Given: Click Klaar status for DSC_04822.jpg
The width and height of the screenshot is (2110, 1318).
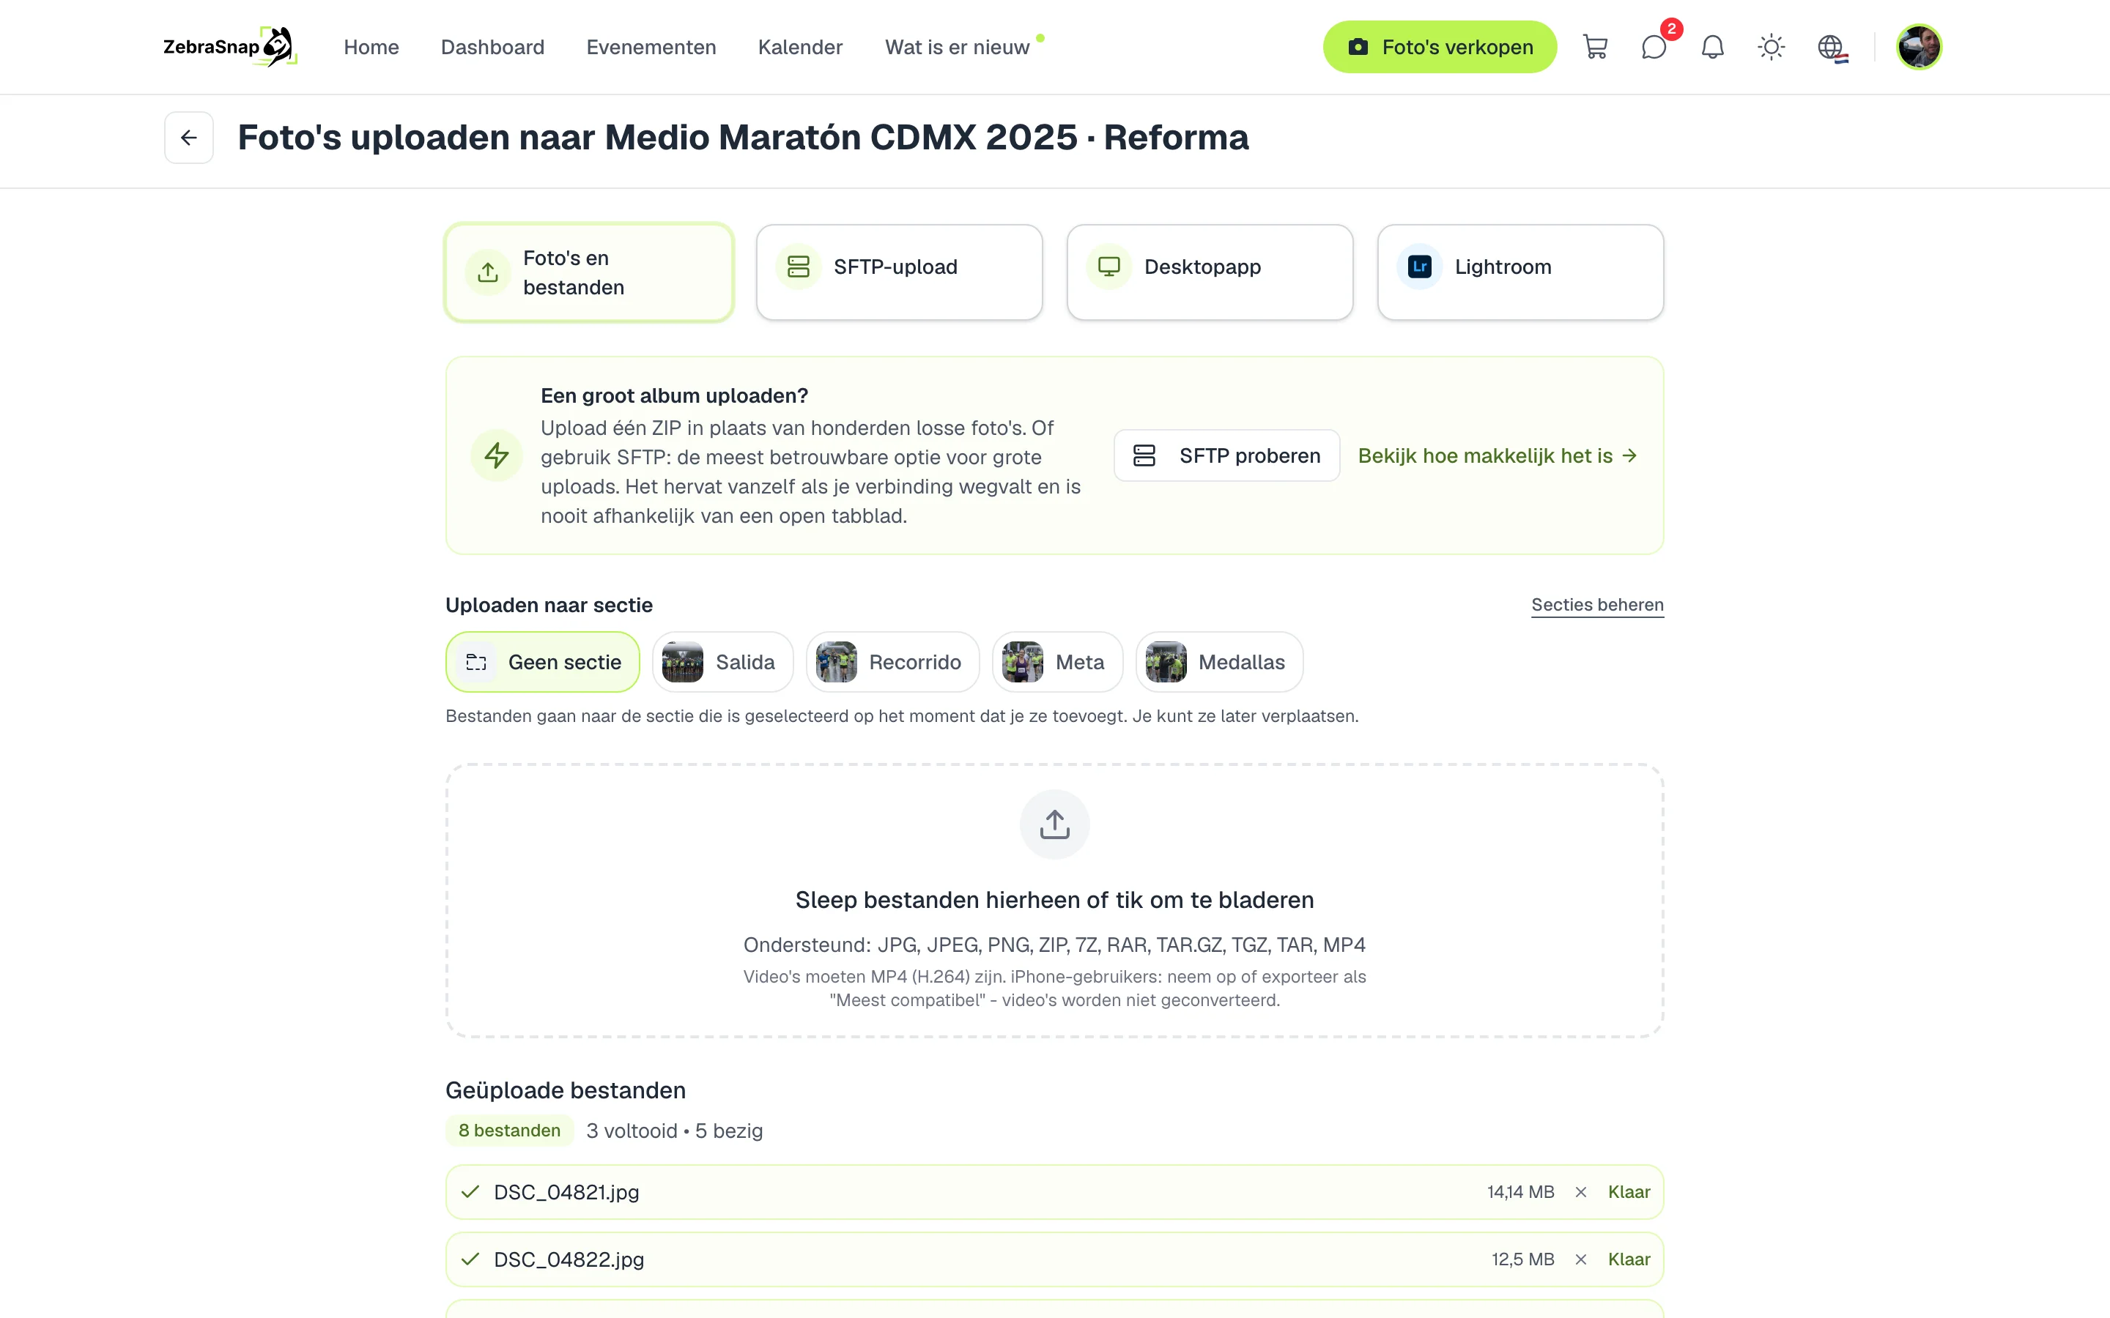Looking at the screenshot, I should (1629, 1259).
